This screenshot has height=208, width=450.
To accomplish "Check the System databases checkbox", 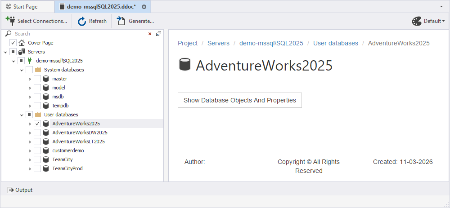I will (29, 70).
